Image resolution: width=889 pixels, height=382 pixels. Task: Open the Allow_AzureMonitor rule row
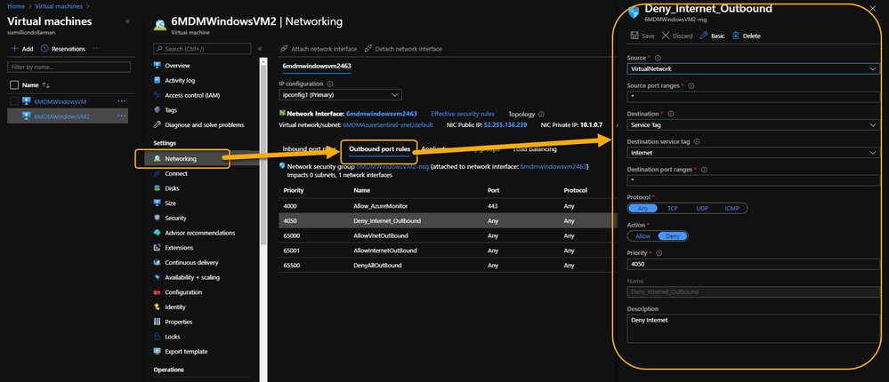pyautogui.click(x=447, y=206)
